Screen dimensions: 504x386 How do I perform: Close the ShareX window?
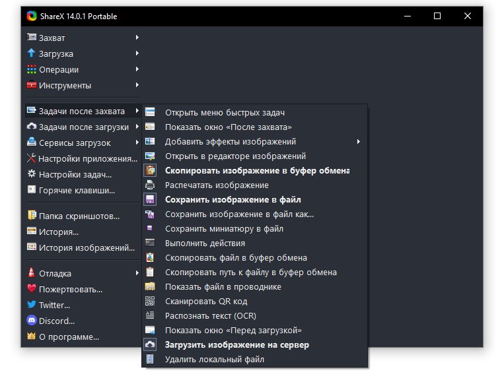(x=468, y=16)
